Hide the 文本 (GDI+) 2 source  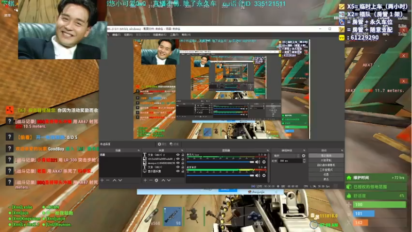pos(178,155)
